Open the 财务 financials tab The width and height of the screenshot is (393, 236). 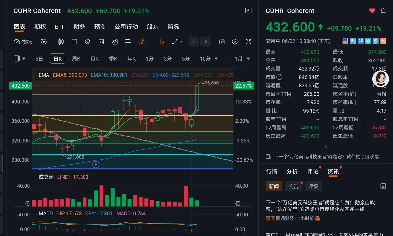[x=80, y=27]
